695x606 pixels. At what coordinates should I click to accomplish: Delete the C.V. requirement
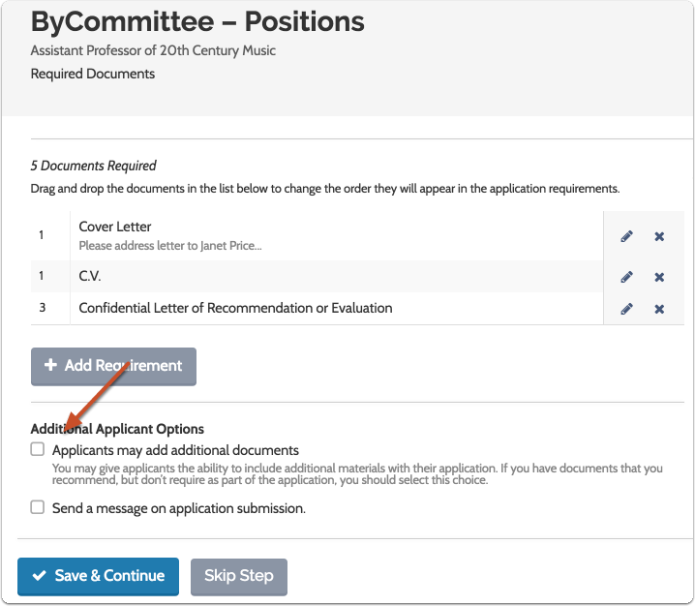659,277
